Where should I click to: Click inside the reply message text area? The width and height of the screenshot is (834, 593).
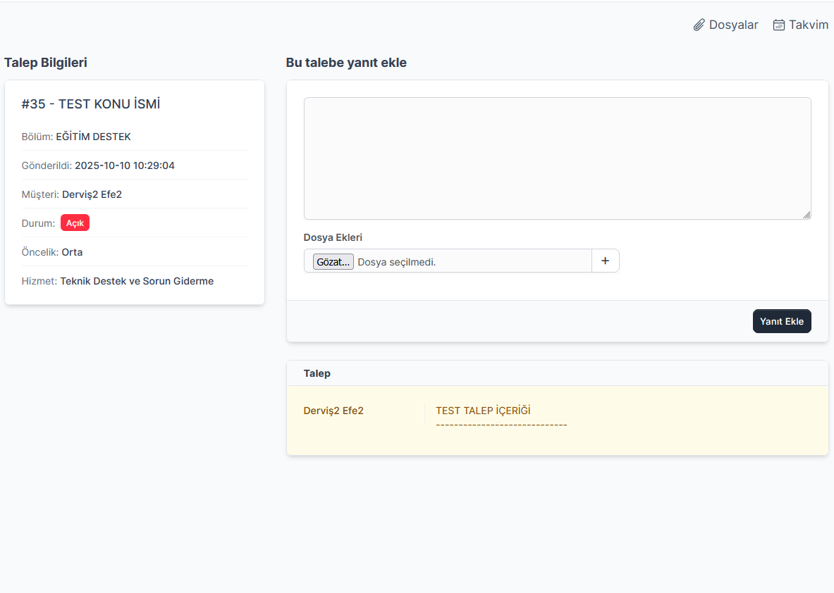(557, 158)
